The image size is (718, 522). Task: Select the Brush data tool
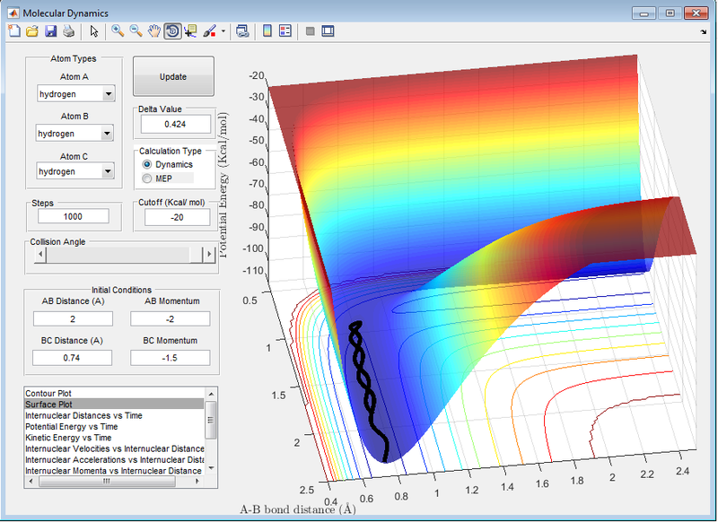(209, 31)
